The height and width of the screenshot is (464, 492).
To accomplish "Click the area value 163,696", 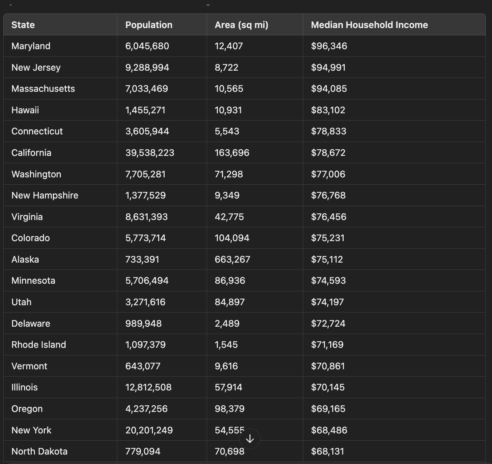I will tap(232, 153).
